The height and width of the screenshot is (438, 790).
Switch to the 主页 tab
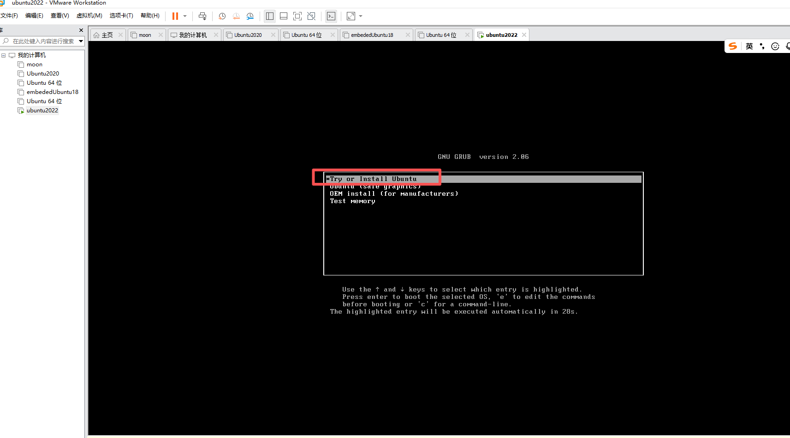click(108, 35)
